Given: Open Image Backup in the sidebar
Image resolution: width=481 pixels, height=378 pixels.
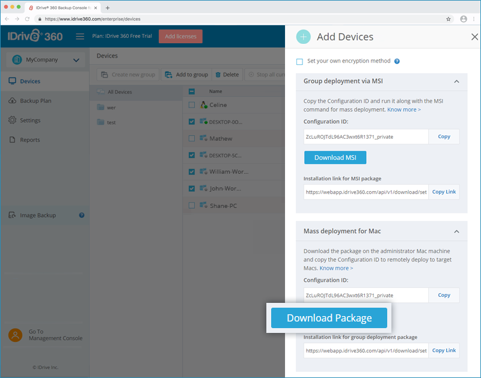Looking at the screenshot, I should [44, 215].
